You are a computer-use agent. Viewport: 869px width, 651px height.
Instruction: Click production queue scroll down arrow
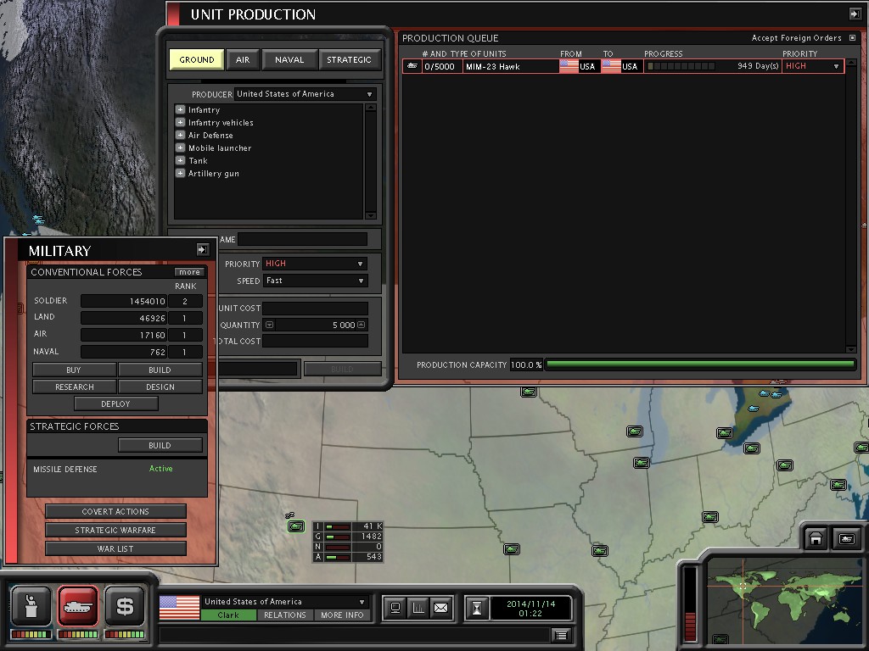tap(850, 348)
